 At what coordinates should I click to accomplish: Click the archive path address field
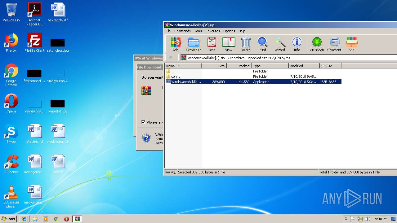click(288, 58)
